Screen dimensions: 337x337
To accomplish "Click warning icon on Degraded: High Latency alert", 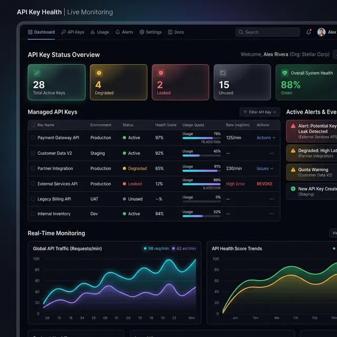I will [293, 151].
